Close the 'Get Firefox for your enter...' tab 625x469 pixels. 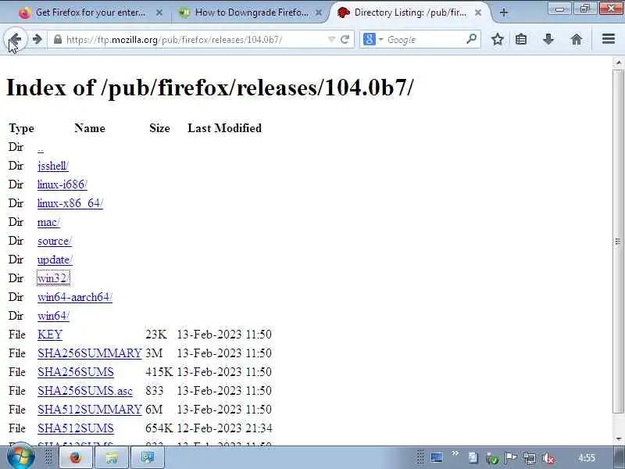[x=159, y=13]
